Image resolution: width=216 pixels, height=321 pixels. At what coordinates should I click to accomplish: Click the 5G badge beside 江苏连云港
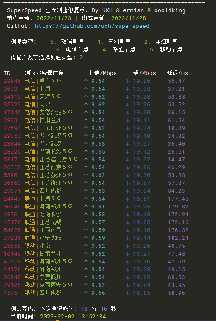73,159
